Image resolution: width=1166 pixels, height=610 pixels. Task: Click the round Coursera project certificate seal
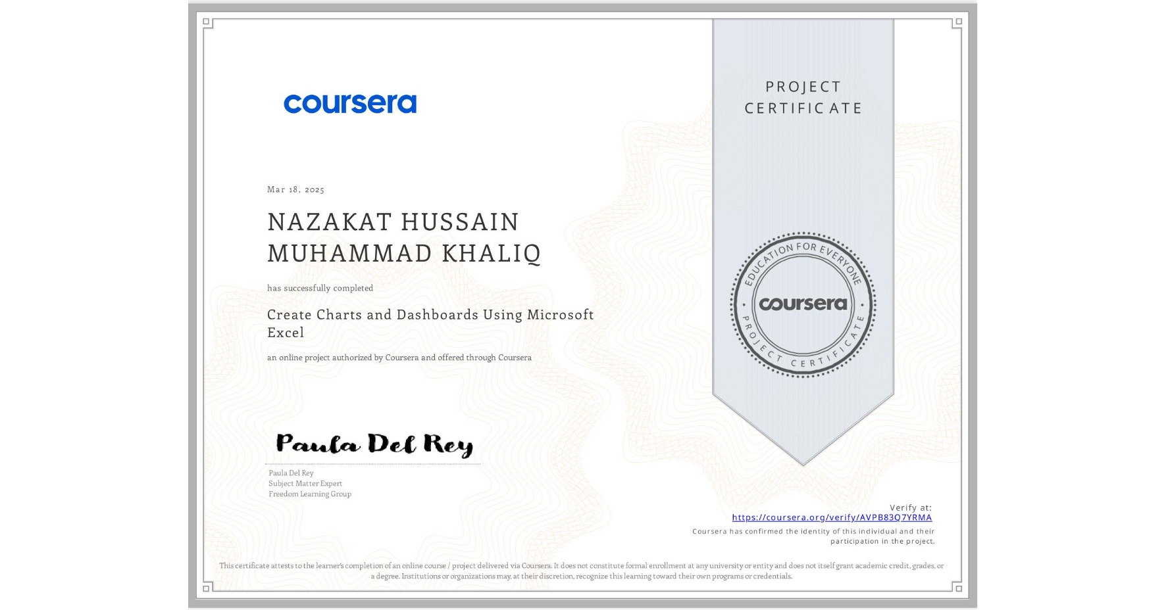click(803, 304)
